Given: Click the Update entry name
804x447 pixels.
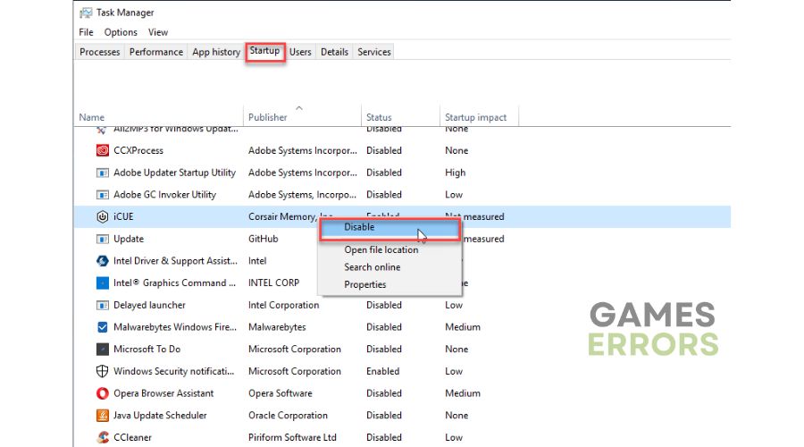Looking at the screenshot, I should pos(129,239).
